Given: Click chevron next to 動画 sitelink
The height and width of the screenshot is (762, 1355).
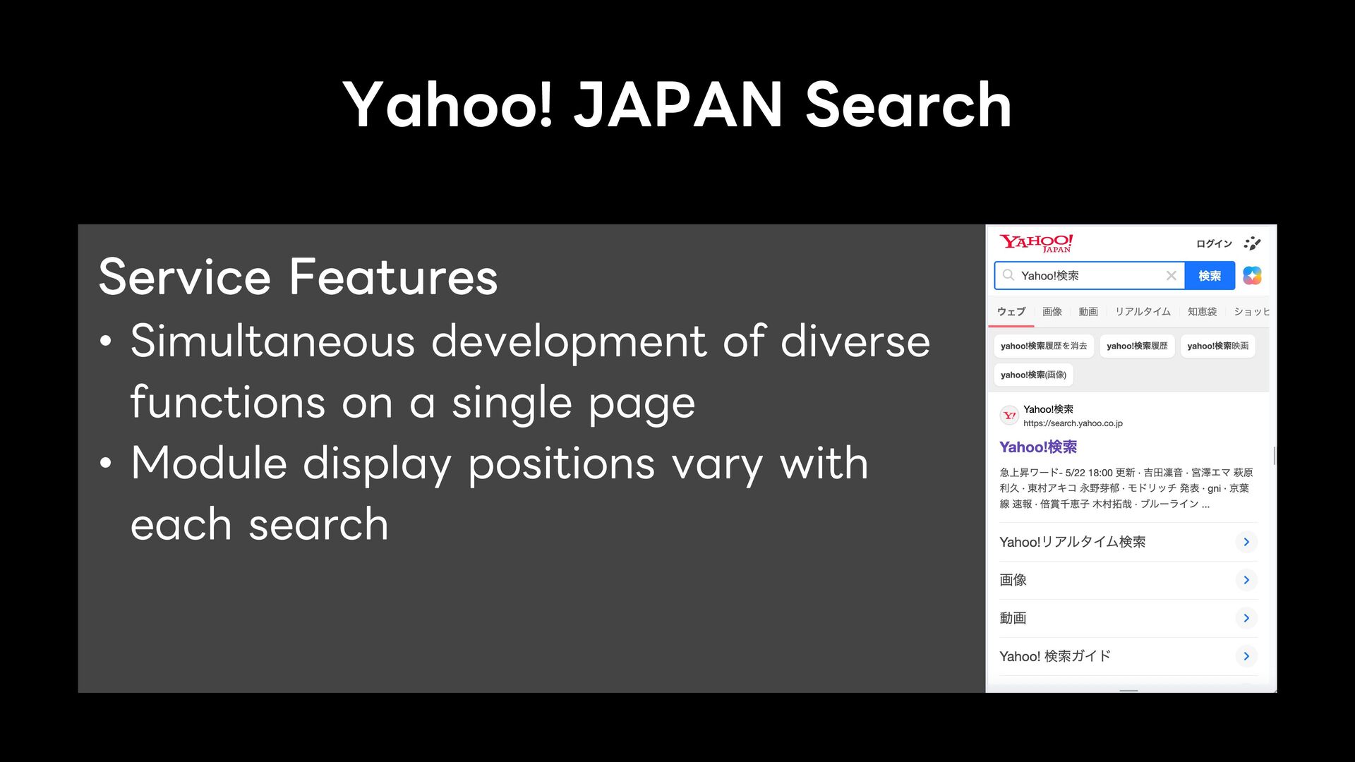Looking at the screenshot, I should (1246, 618).
